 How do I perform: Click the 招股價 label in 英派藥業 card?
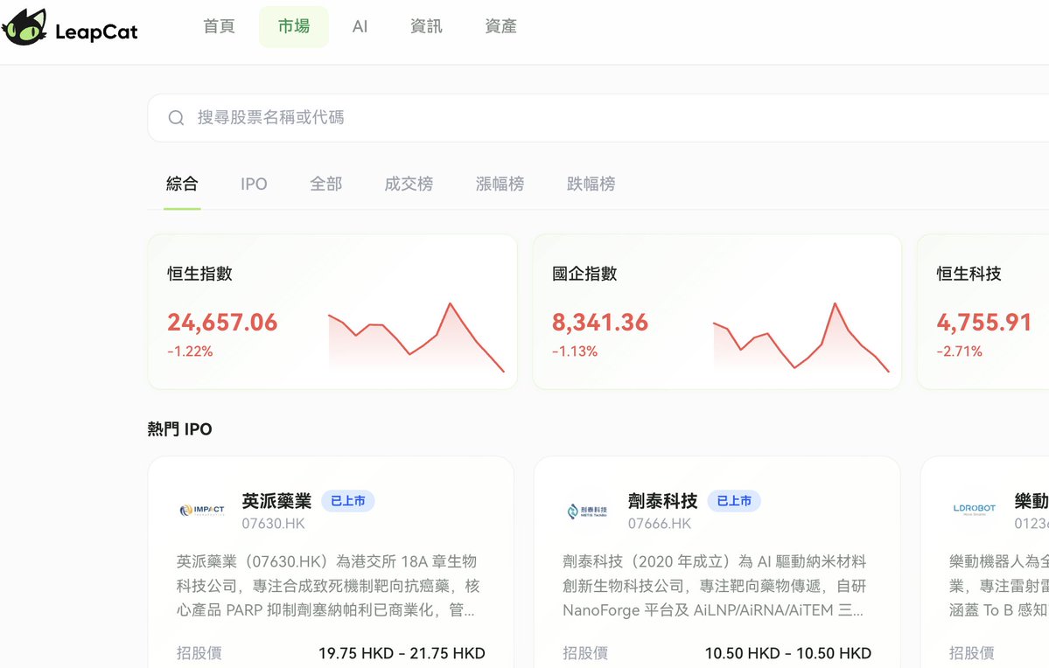click(x=199, y=653)
